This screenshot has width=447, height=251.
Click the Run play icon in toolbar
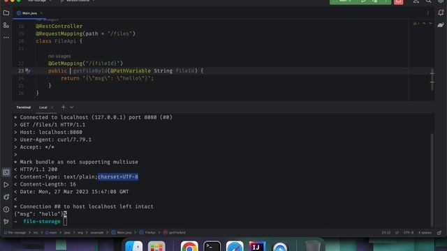click(363, 1)
